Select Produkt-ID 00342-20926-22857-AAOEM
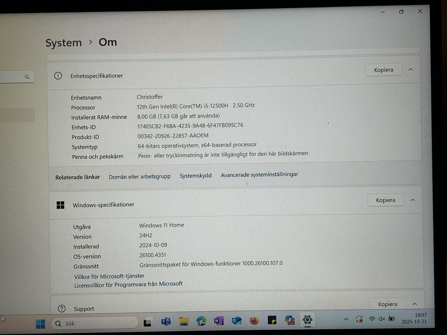This screenshot has width=447, height=335. point(173,136)
